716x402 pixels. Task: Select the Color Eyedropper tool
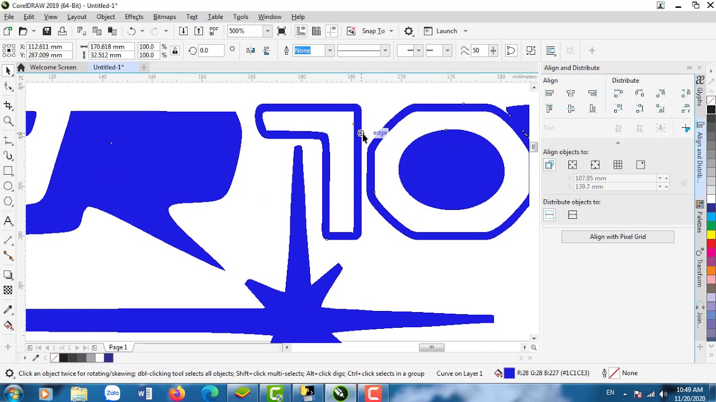point(8,310)
